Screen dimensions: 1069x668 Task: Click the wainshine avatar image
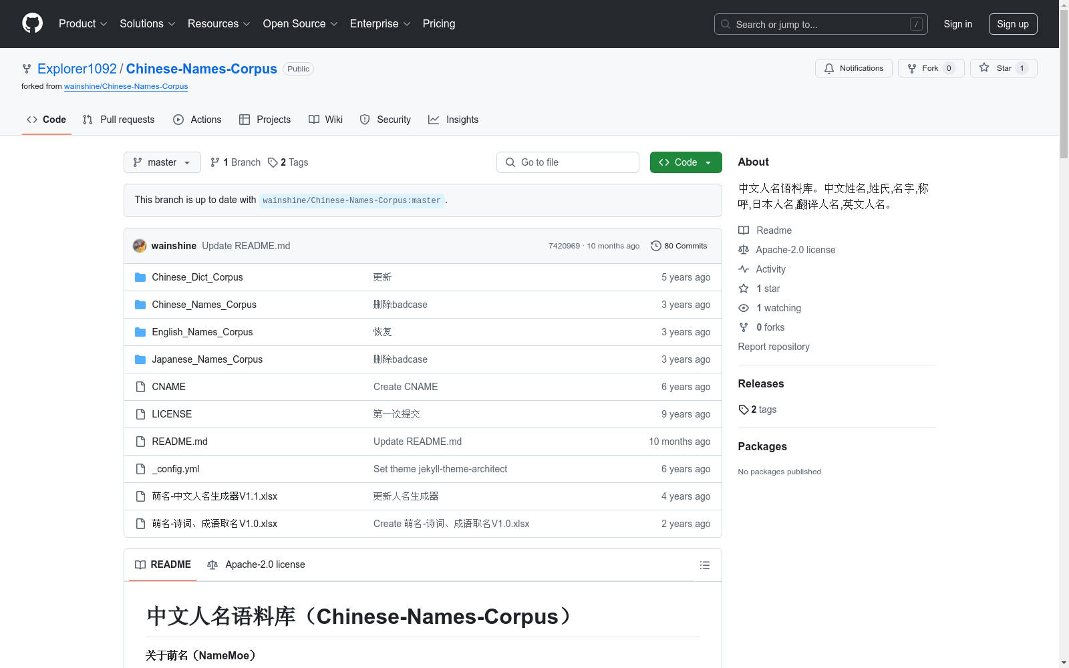tap(140, 246)
